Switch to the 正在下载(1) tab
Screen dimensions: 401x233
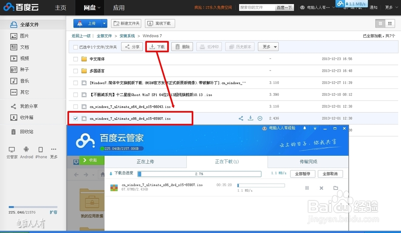(x=227, y=162)
